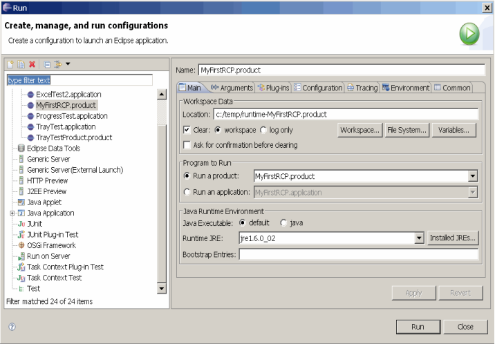The width and height of the screenshot is (495, 344).
Task: Click the Java Application icon
Action: pos(21,213)
